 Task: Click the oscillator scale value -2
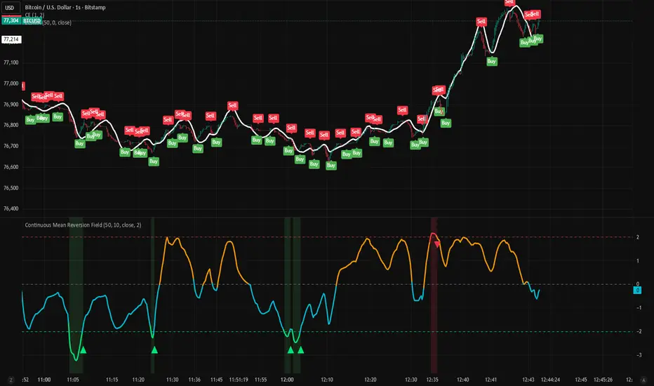pyautogui.click(x=639, y=331)
